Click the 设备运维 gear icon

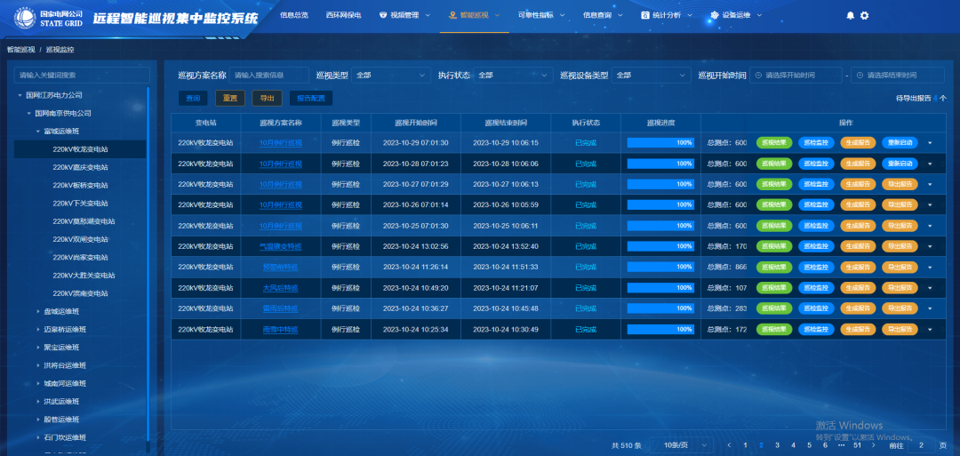coord(715,15)
